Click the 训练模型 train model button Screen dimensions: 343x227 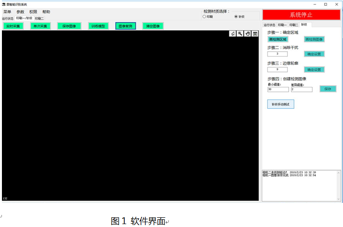click(x=98, y=26)
